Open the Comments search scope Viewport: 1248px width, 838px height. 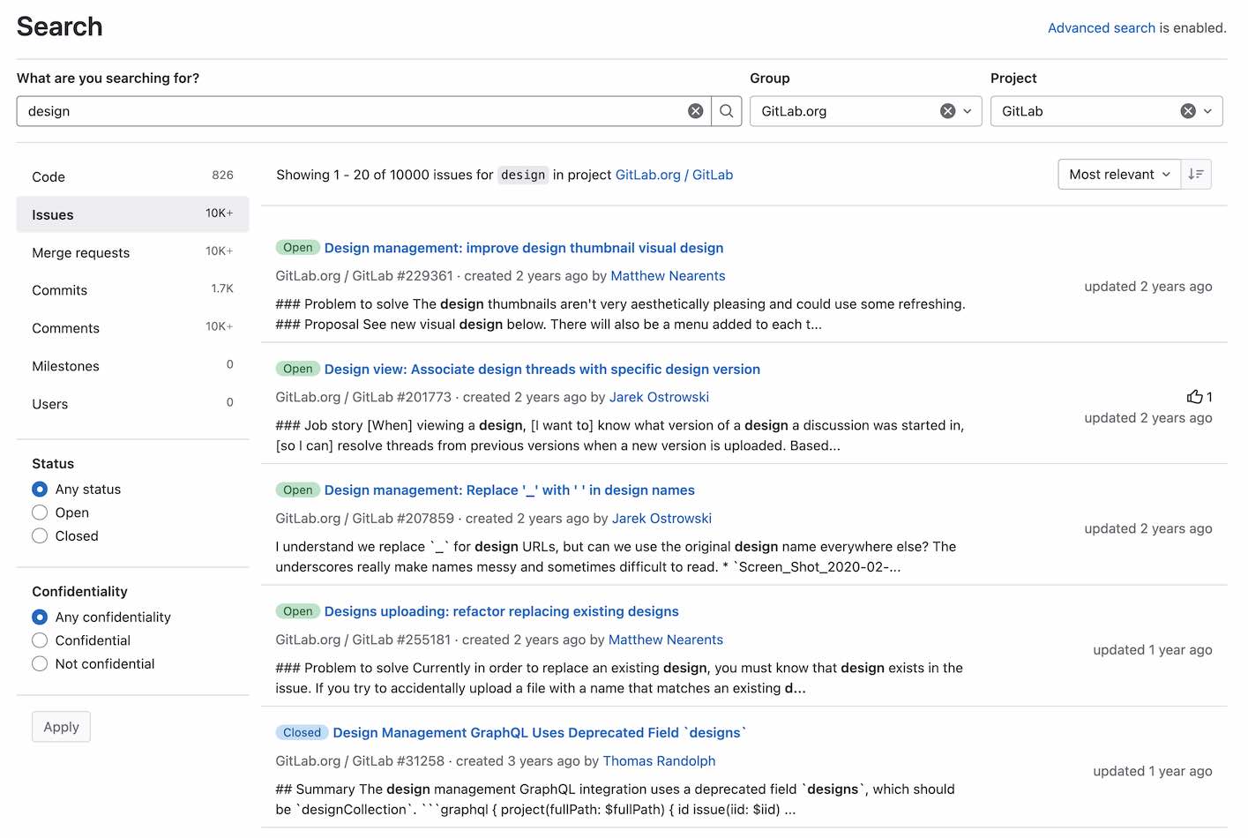65,327
